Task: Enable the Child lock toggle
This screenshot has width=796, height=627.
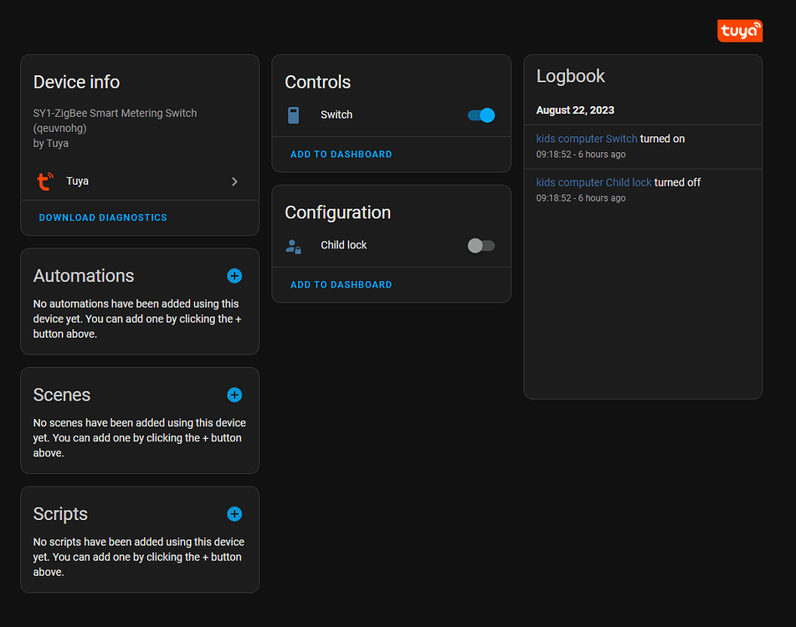Action: 480,245
